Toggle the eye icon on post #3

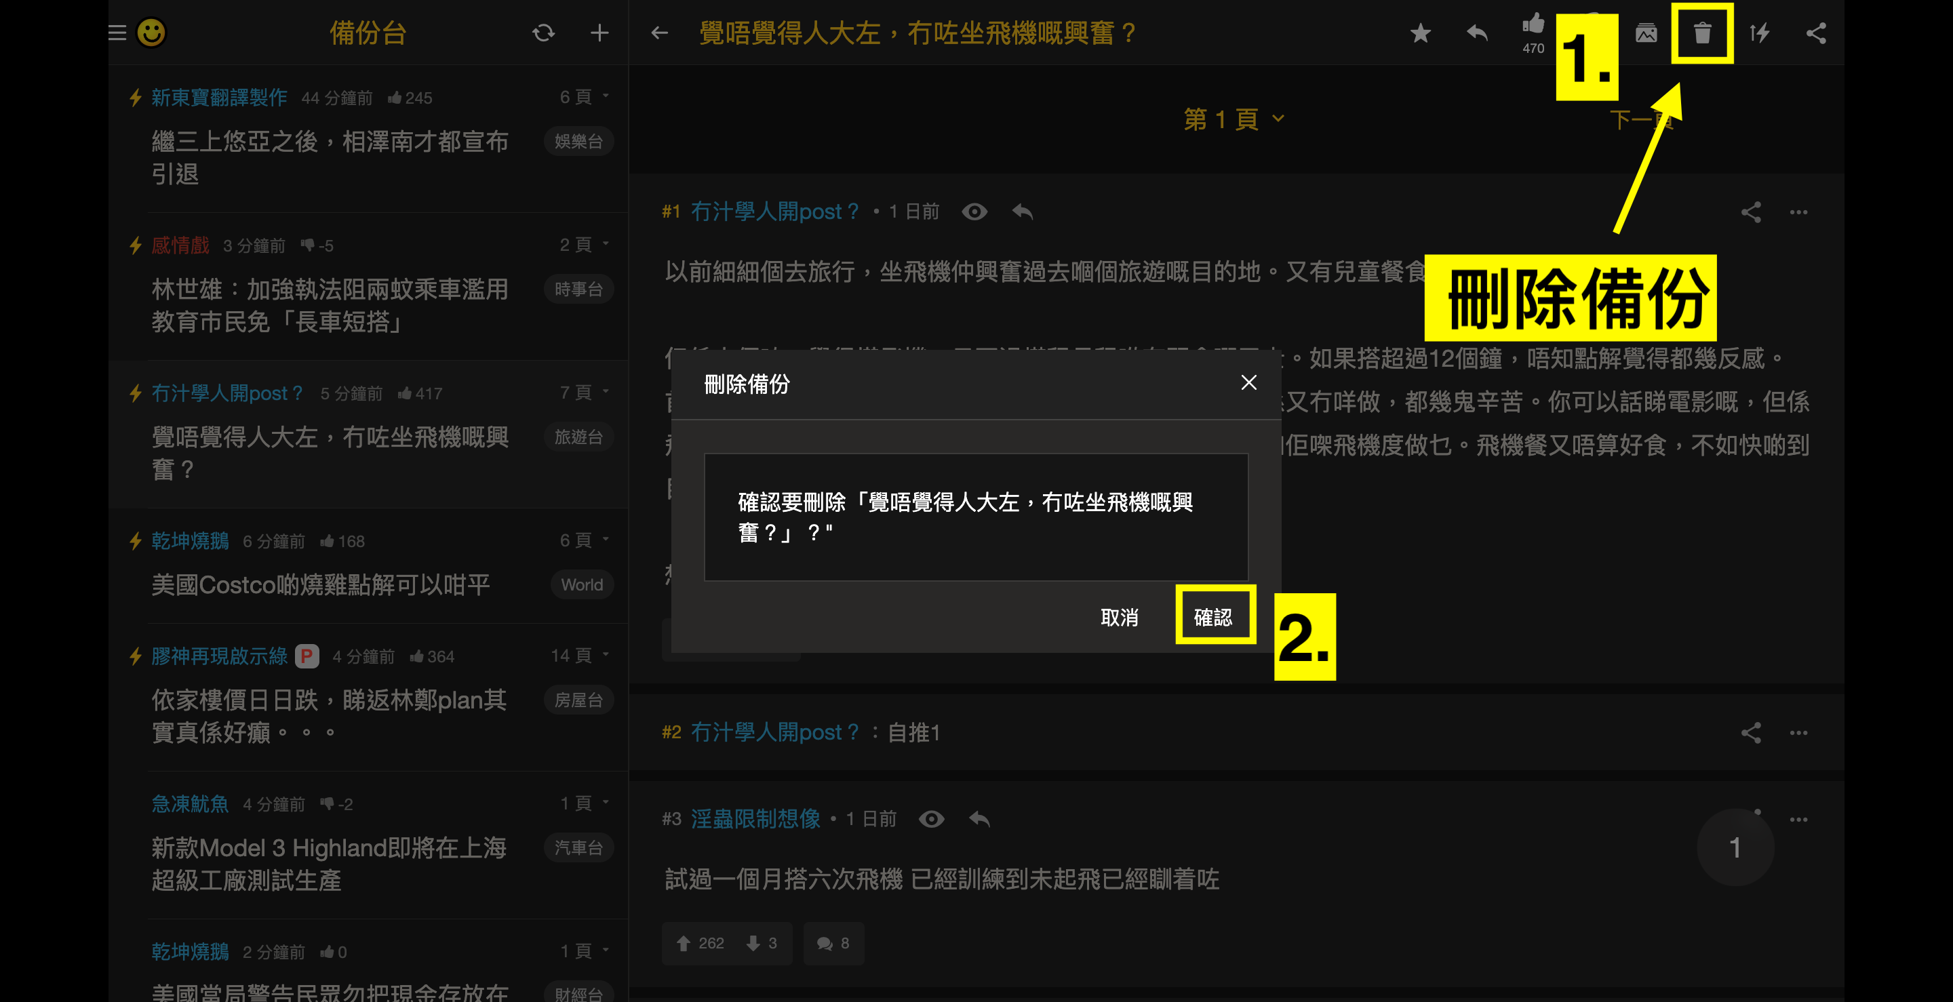[x=931, y=818]
